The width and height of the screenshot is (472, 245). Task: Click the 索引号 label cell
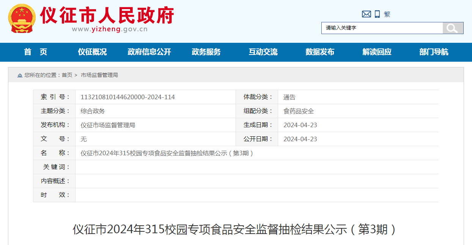pos(54,97)
